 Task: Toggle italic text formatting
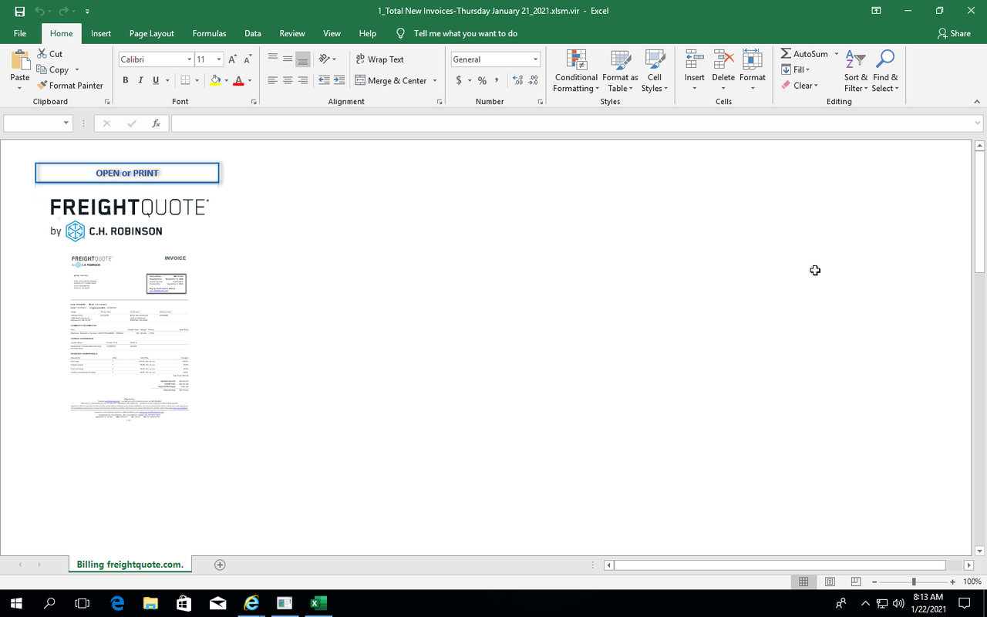(140, 80)
